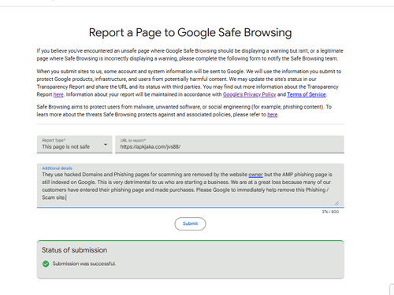Viewport: 394px width, 295px height.
Task: Open the threats and policies 'here' link
Action: point(273,115)
